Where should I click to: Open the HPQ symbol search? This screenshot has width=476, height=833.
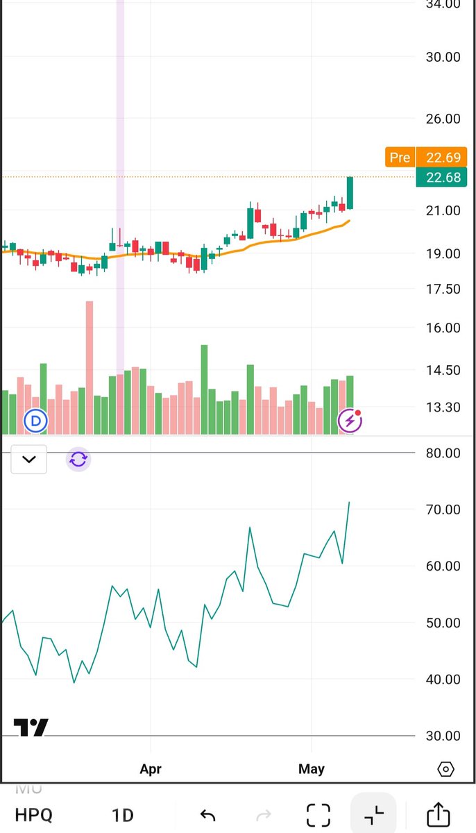point(33,814)
